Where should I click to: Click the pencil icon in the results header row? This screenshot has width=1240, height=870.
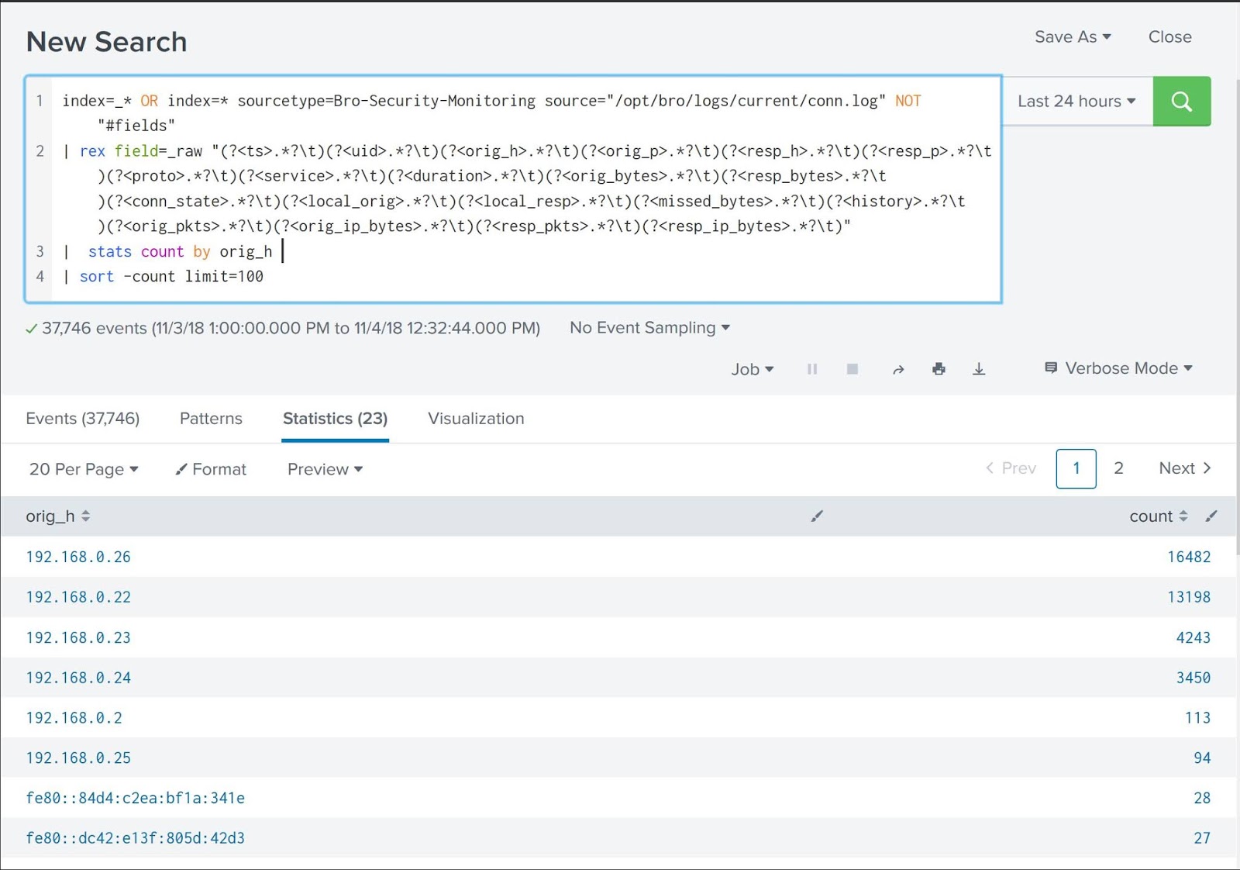pos(817,516)
